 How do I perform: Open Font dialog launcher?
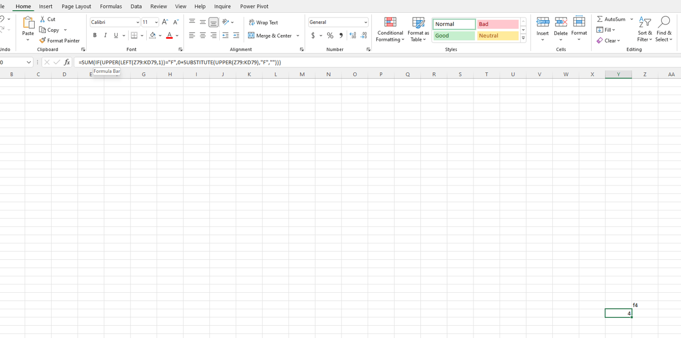coord(180,49)
